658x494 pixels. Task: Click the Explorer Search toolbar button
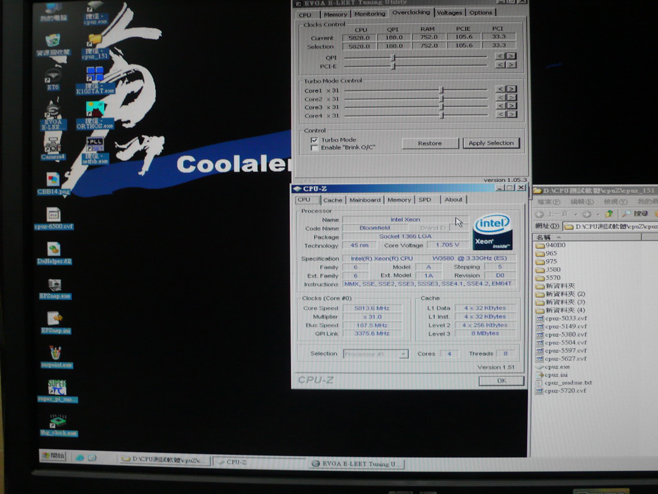(636, 214)
